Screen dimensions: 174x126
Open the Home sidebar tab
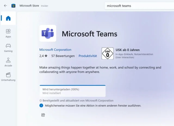pyautogui.click(x=8, y=18)
